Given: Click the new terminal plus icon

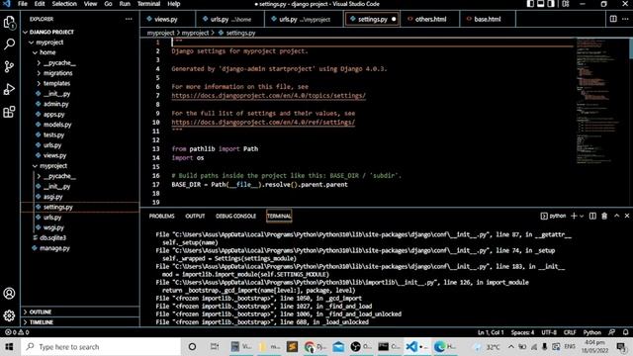Looking at the screenshot, I should pyautogui.click(x=574, y=216).
